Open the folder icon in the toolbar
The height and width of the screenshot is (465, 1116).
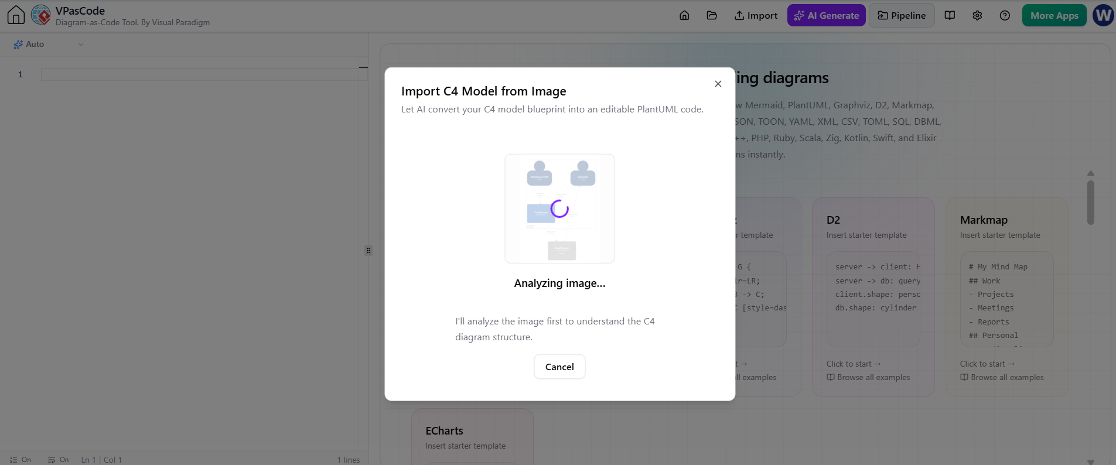(x=712, y=15)
